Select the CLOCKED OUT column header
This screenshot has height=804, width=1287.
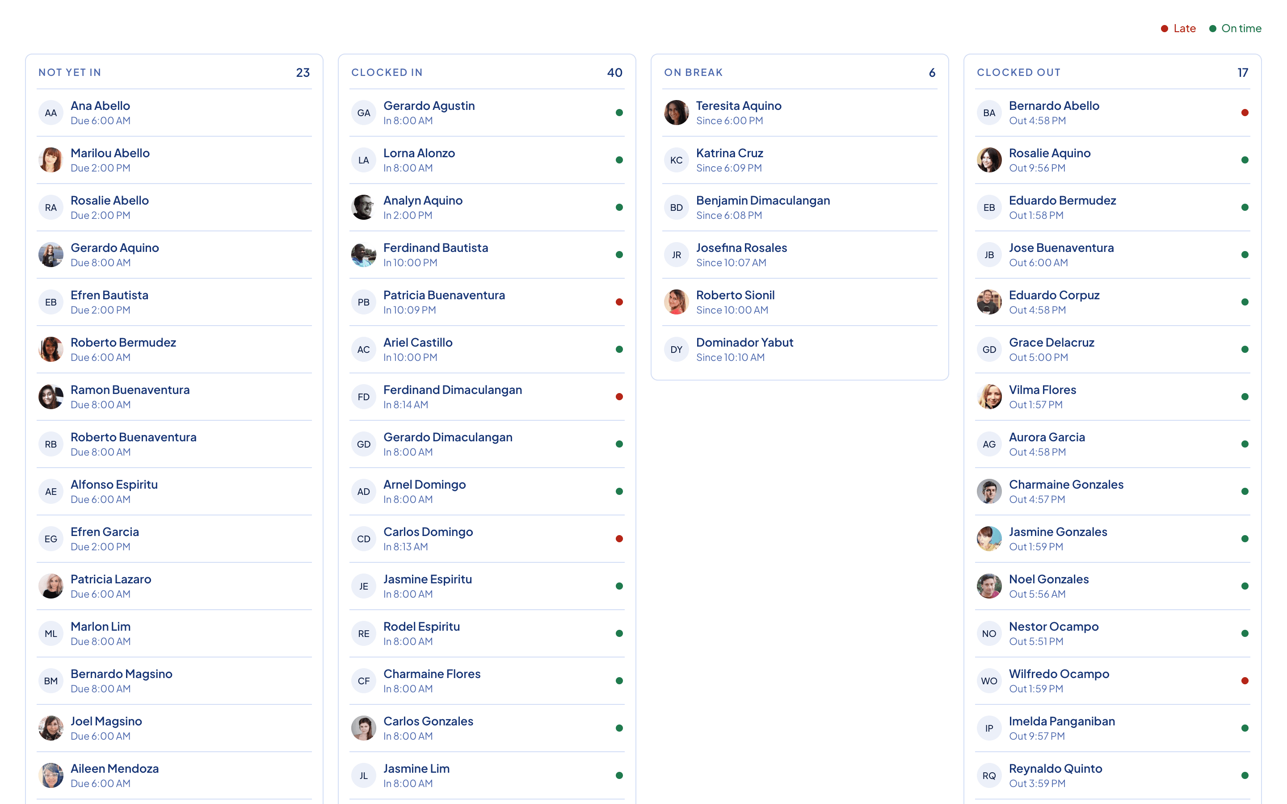tap(1018, 72)
